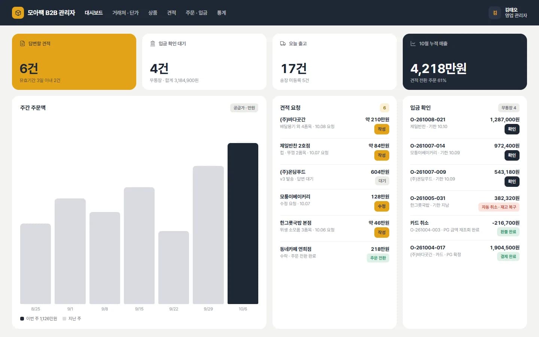Click 수정 button for 모퉁이베이커리 quote
This screenshot has height=337, width=539.
click(382, 206)
